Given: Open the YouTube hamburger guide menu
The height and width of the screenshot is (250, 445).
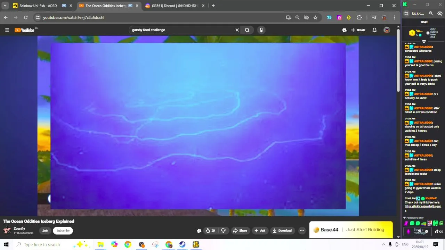Looking at the screenshot, I should tap(7, 30).
